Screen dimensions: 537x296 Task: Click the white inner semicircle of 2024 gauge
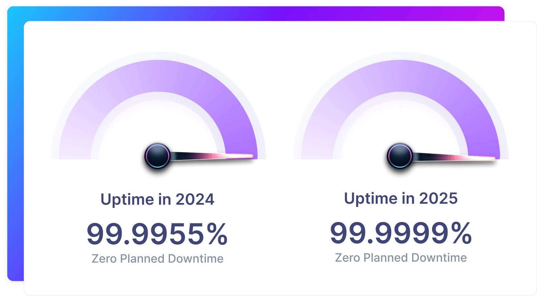tap(157, 122)
